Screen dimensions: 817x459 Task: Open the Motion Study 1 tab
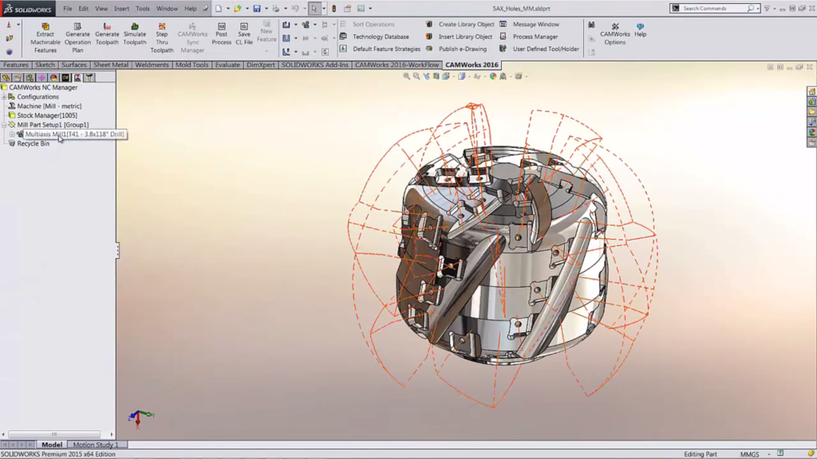[96, 445]
